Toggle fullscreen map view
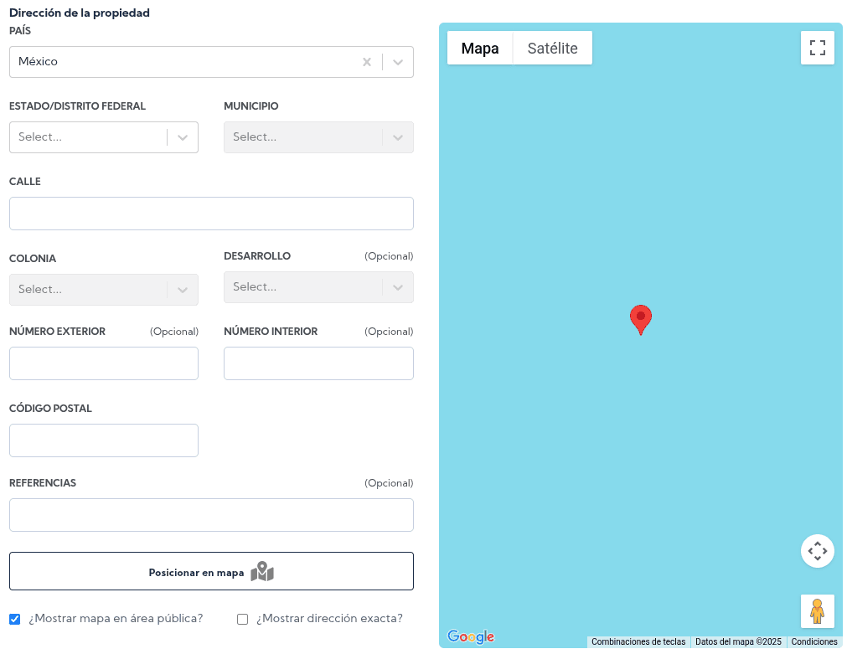The width and height of the screenshot is (847, 654). coord(817,48)
